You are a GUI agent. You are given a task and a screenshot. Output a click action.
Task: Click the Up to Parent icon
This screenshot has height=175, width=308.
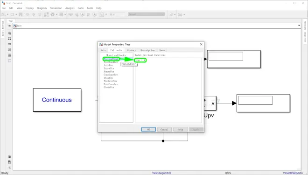40,14
